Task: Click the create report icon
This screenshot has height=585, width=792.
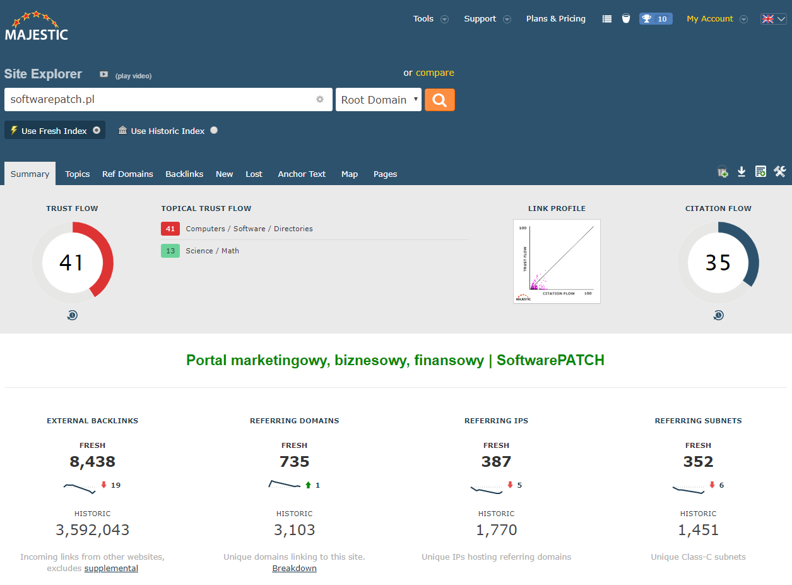Action: [x=761, y=171]
